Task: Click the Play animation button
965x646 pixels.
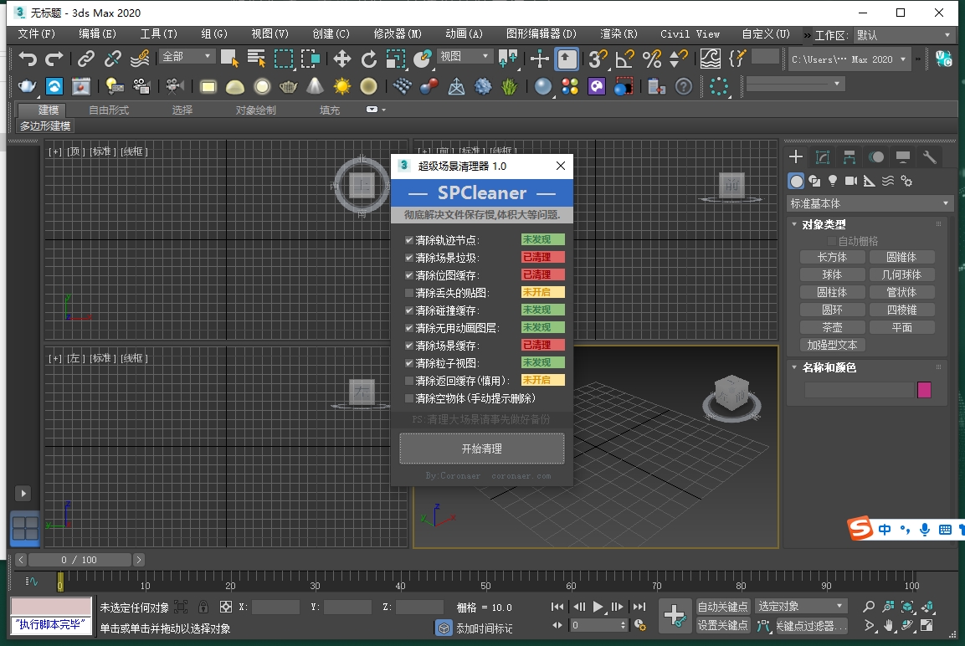Action: [x=598, y=607]
